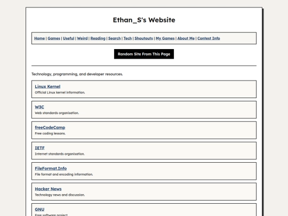Open the Home nav link
The height and width of the screenshot is (216, 288).
point(39,38)
